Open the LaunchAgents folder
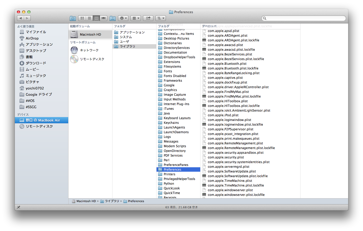Viewport: 363px width, 231px height. 174,127
